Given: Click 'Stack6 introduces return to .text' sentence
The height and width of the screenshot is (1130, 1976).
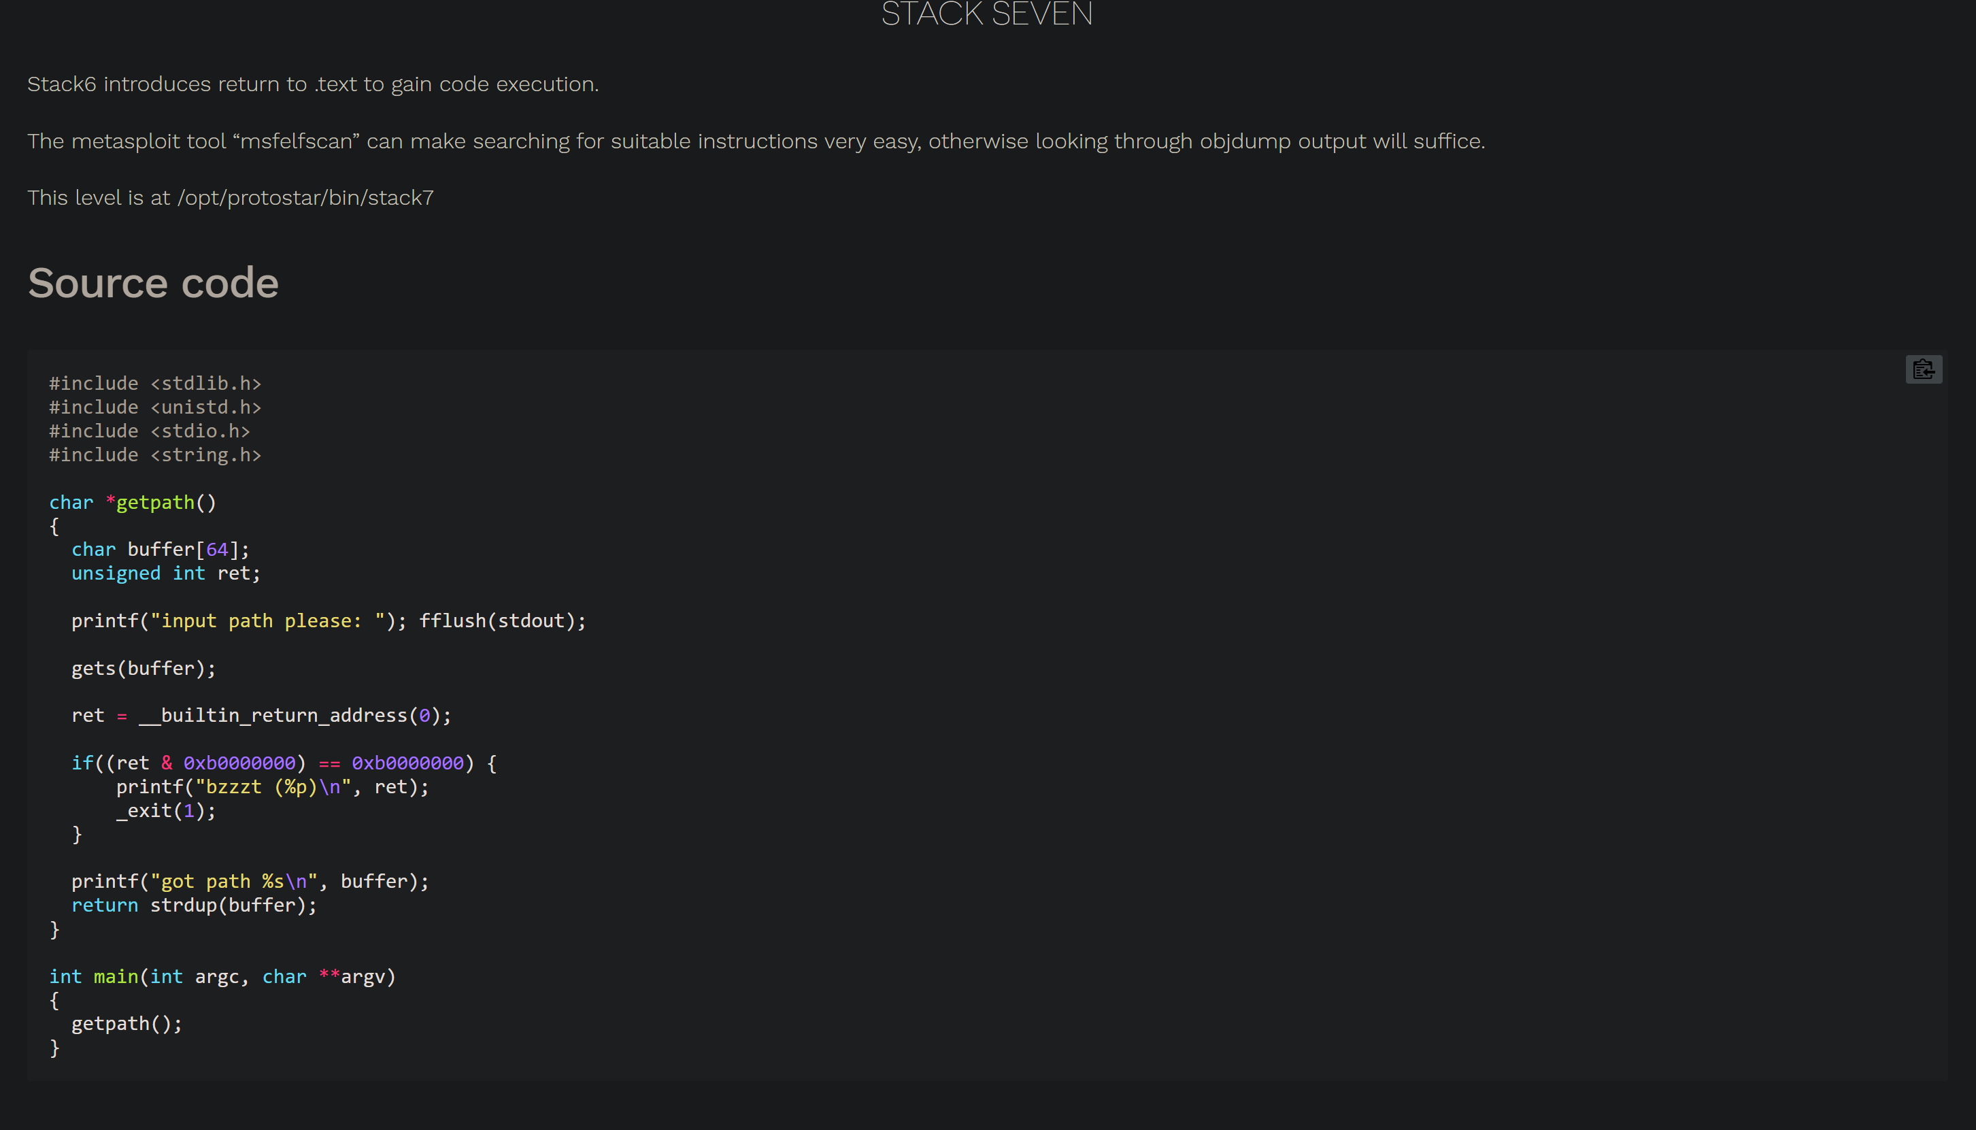Looking at the screenshot, I should click(313, 84).
